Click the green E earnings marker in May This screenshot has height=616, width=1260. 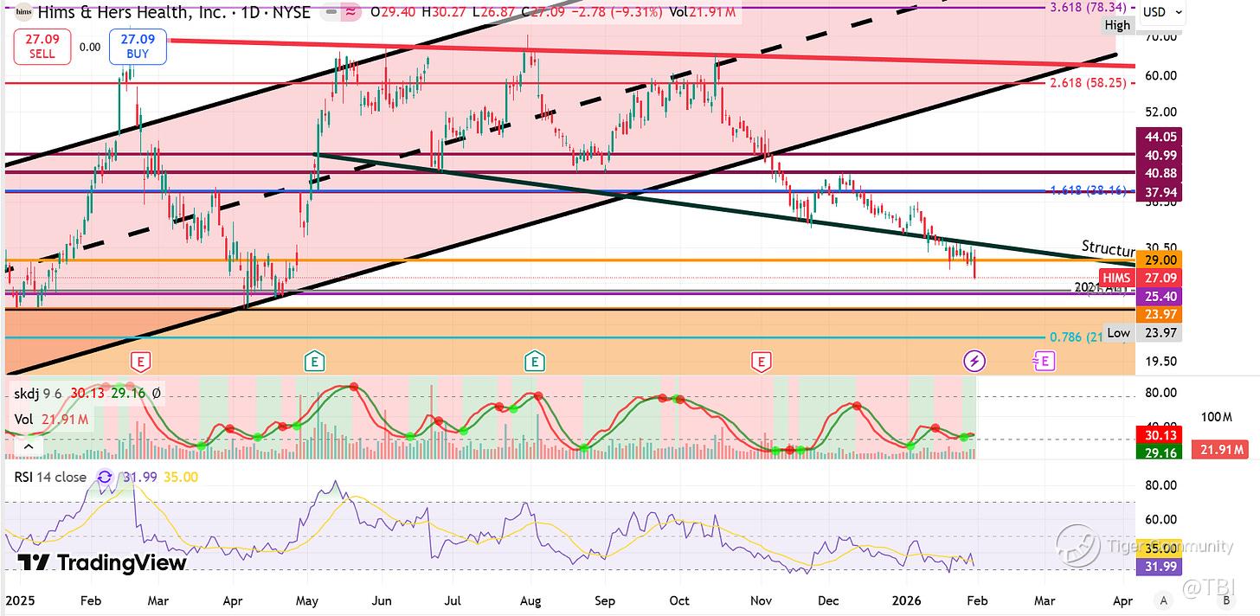[x=314, y=361]
